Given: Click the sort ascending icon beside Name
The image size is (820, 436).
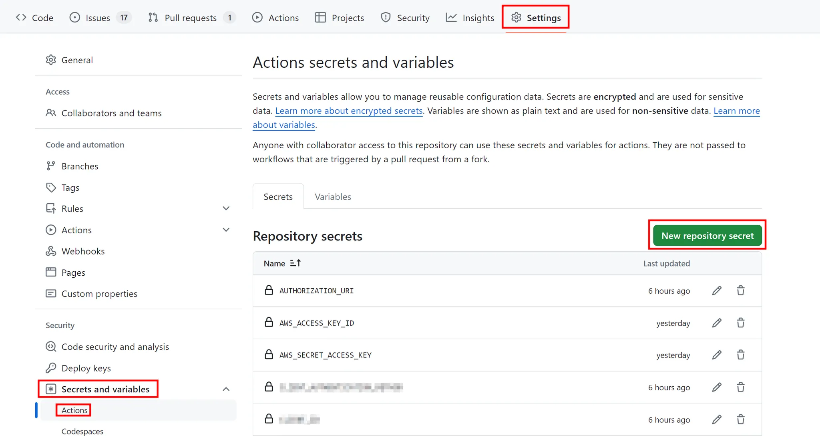Looking at the screenshot, I should pos(295,263).
